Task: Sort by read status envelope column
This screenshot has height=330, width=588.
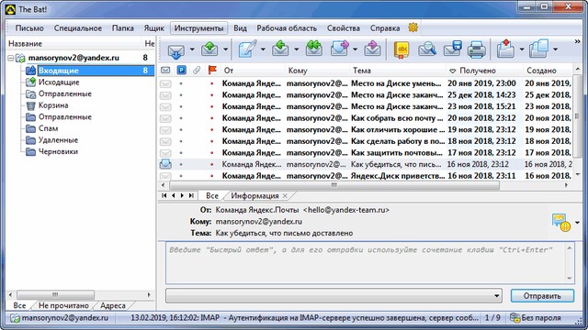Action: pyautogui.click(x=165, y=70)
